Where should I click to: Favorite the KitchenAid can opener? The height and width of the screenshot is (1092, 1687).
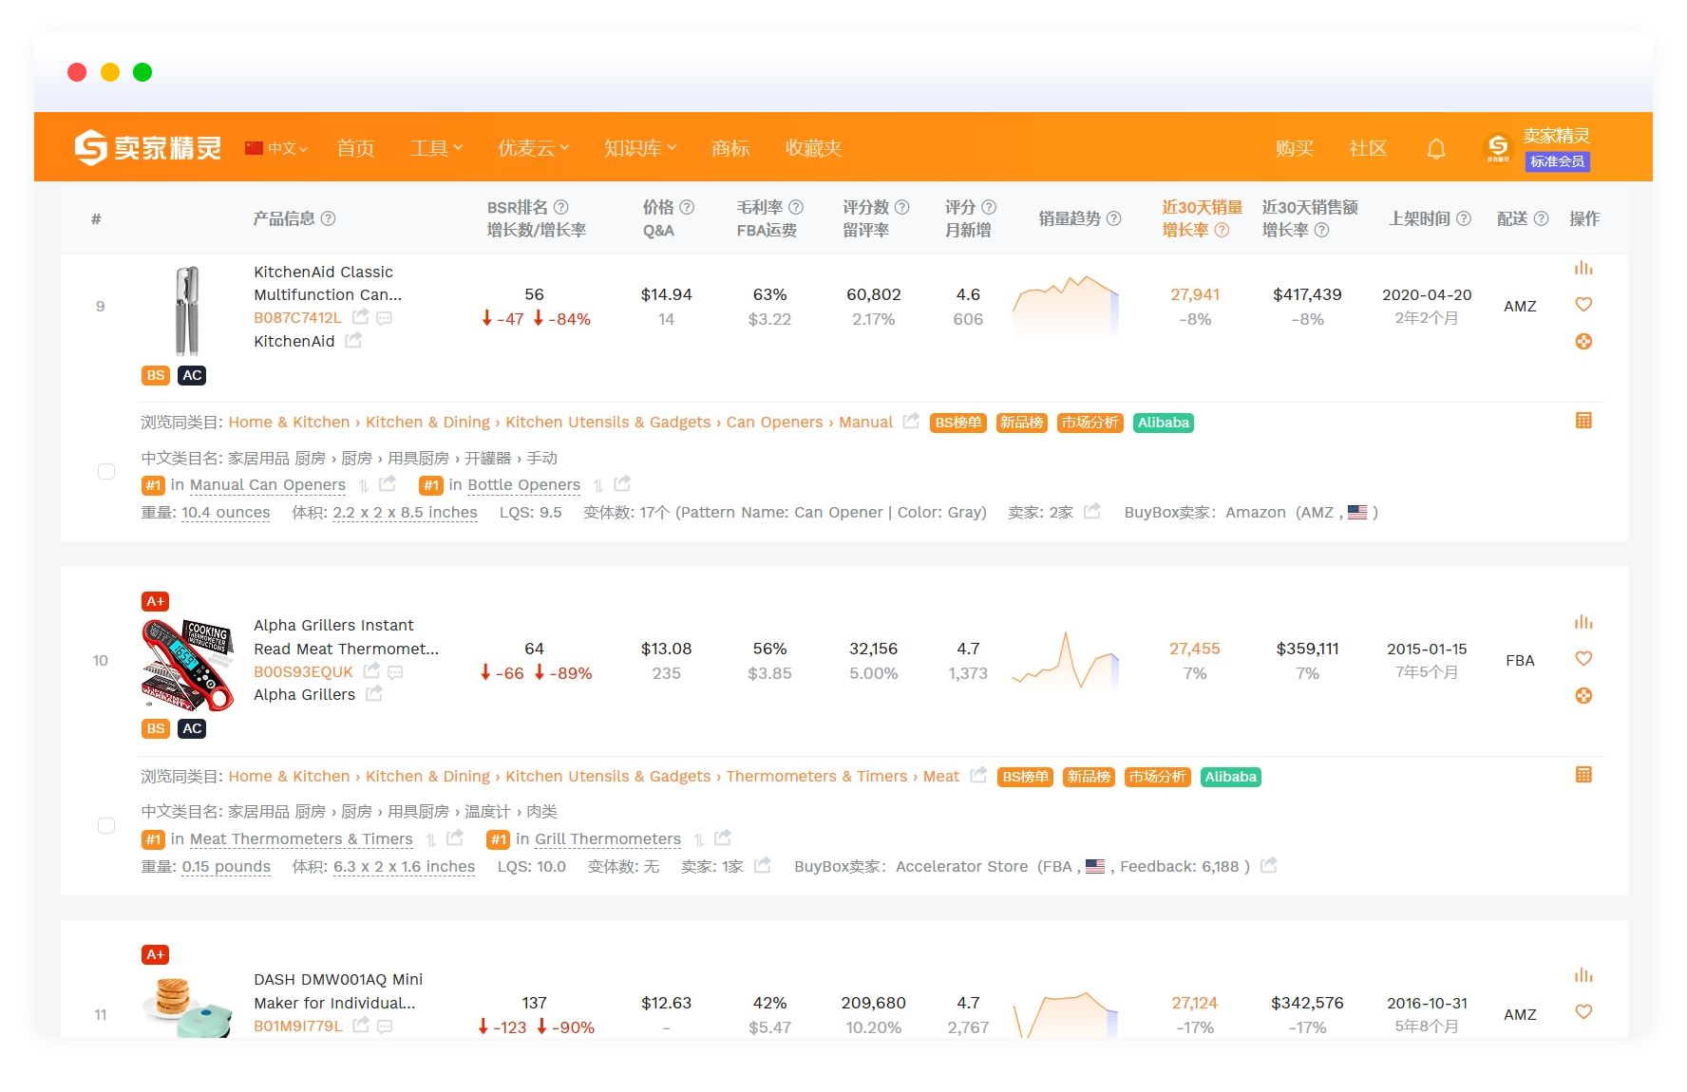[x=1583, y=305]
